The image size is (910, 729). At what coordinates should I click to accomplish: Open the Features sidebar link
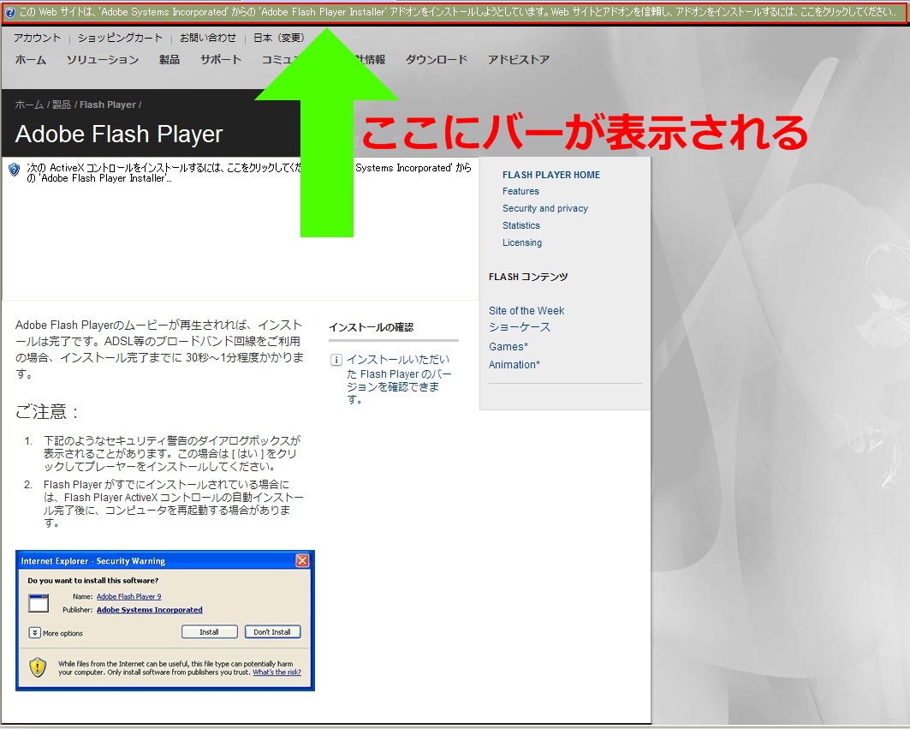coord(520,191)
